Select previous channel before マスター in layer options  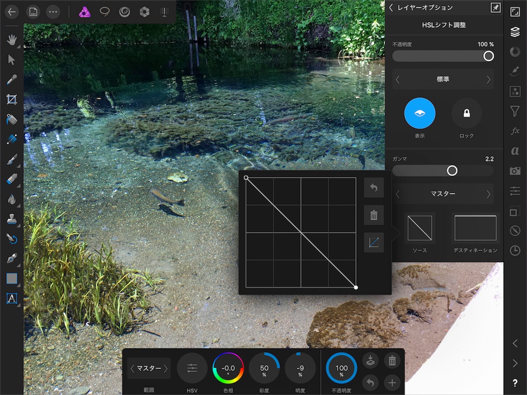[x=398, y=194]
